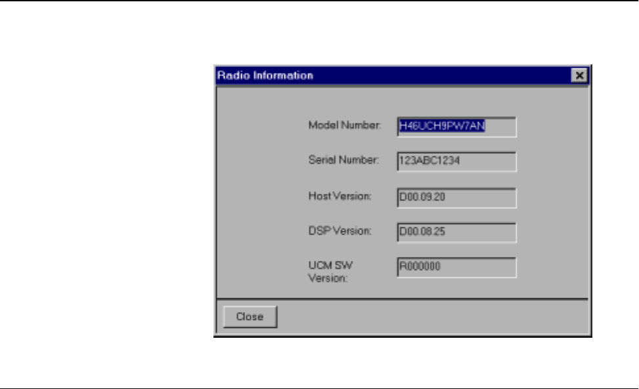
Task: Click the UCM SW Version field R000000
Action: (457, 267)
